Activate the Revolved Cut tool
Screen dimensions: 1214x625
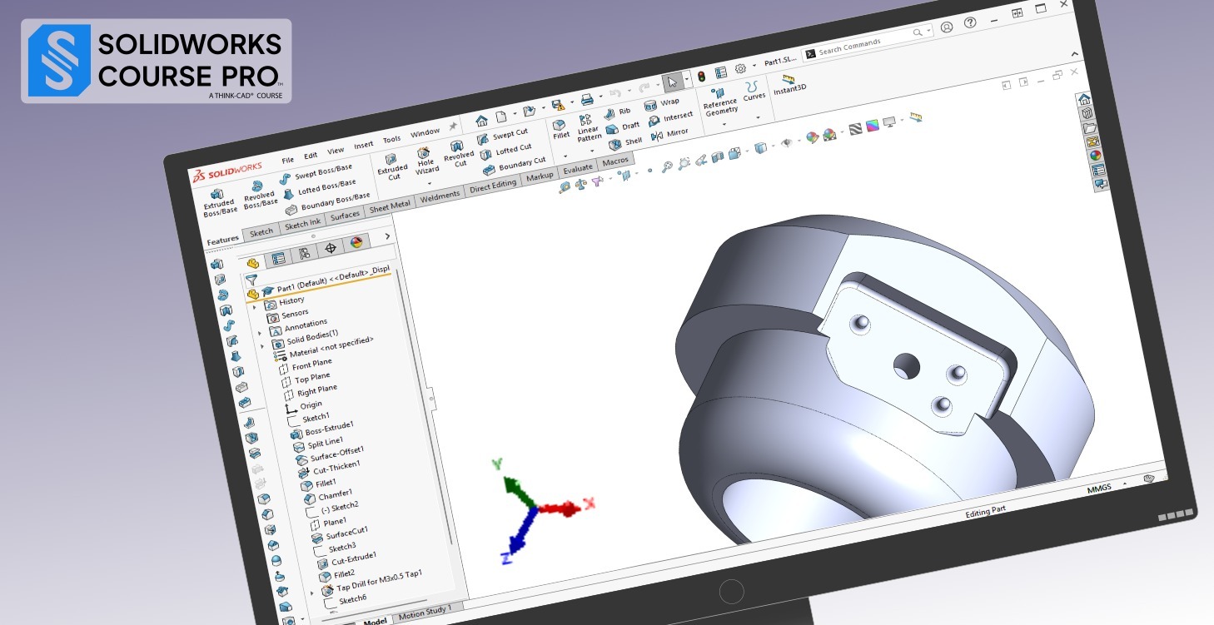[458, 153]
